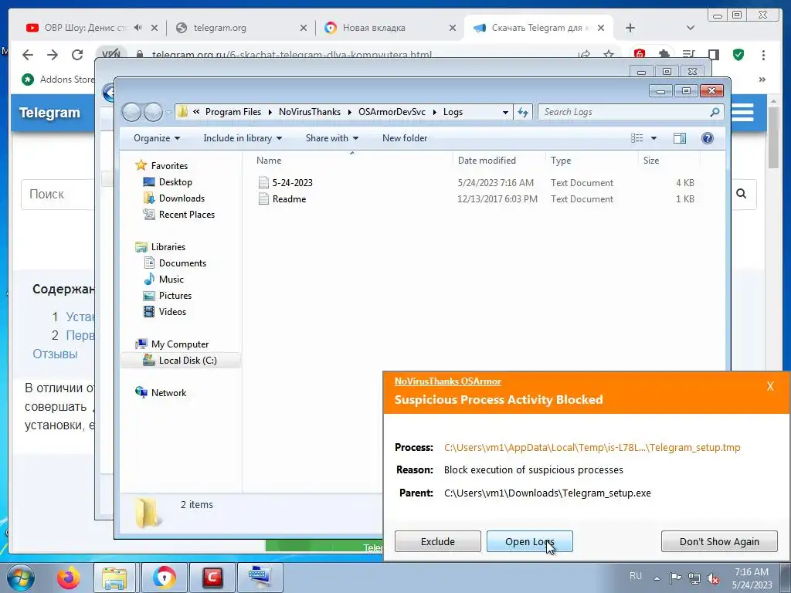Select Readme text file
791x593 pixels.
pos(289,198)
